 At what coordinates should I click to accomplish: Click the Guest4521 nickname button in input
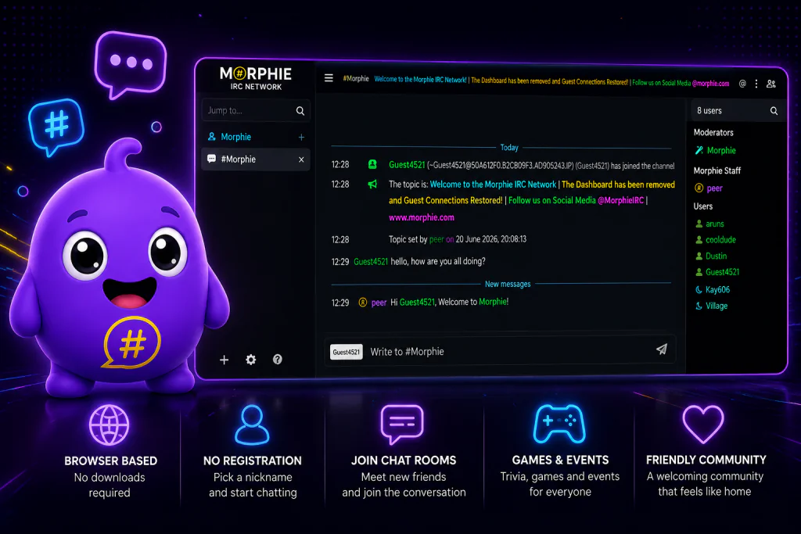(x=347, y=352)
